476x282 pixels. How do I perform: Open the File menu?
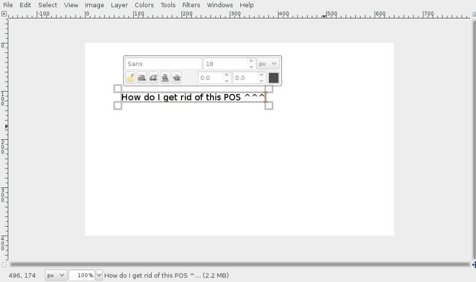tap(8, 5)
